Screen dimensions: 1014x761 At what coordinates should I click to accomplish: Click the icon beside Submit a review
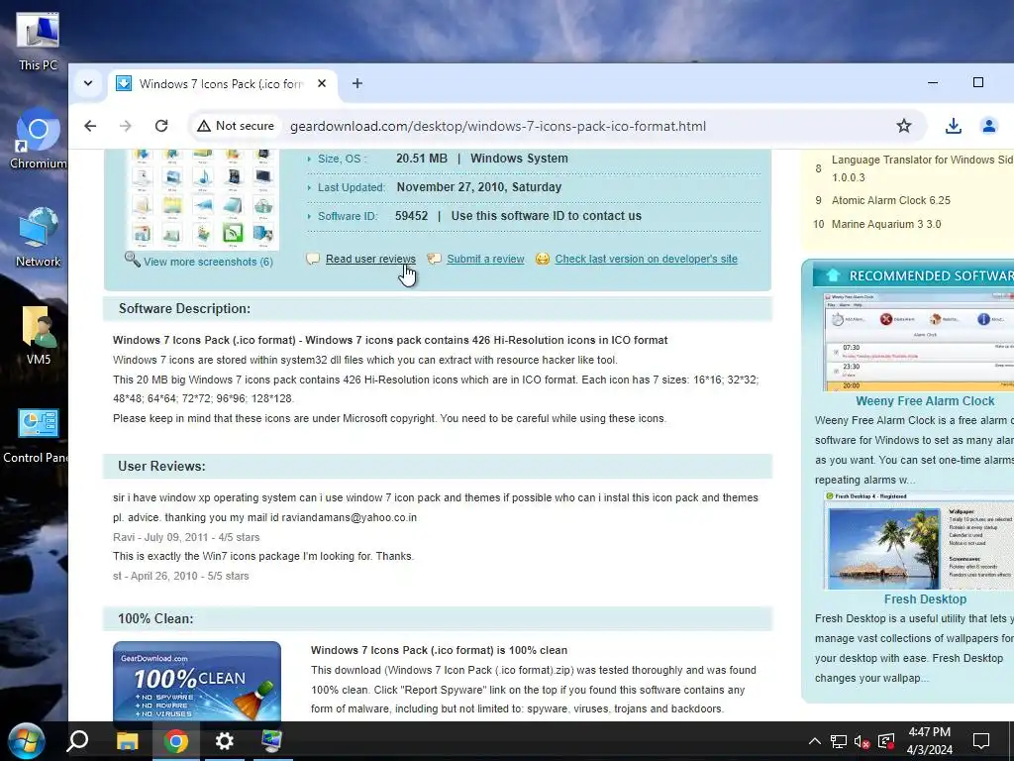[434, 259]
